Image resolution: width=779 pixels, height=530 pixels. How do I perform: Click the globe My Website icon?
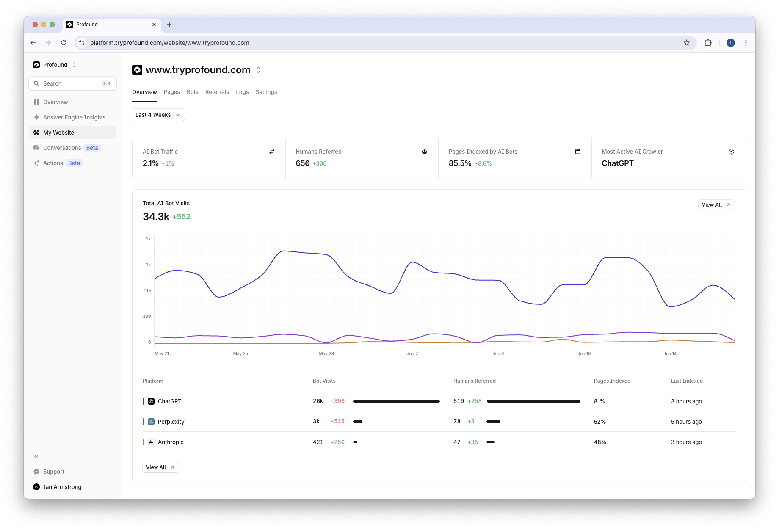pyautogui.click(x=36, y=132)
